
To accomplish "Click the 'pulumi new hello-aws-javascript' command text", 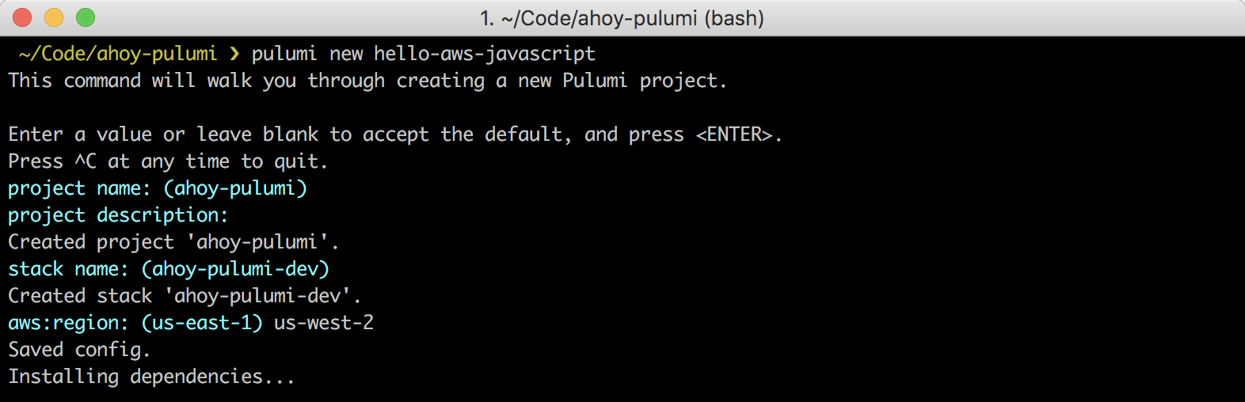I will [423, 54].
